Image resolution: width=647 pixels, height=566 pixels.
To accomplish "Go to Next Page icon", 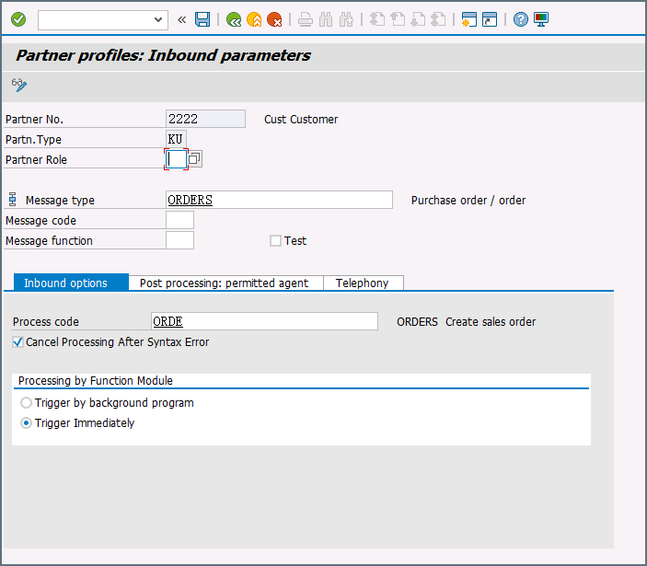I will pyautogui.click(x=418, y=19).
